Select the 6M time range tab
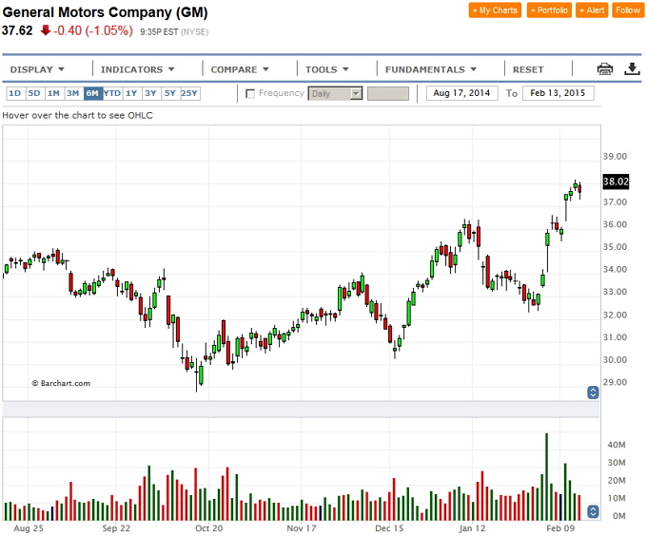Screen dimensions: 647x536 pos(92,93)
